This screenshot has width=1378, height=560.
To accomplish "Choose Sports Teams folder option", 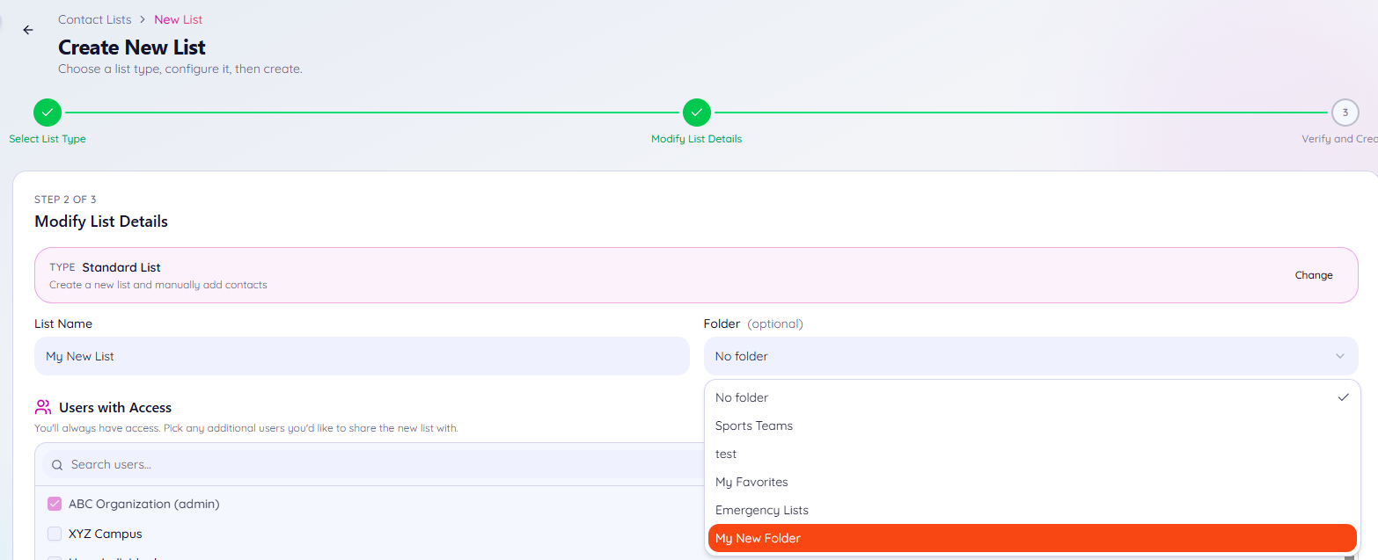I will 1032,425.
